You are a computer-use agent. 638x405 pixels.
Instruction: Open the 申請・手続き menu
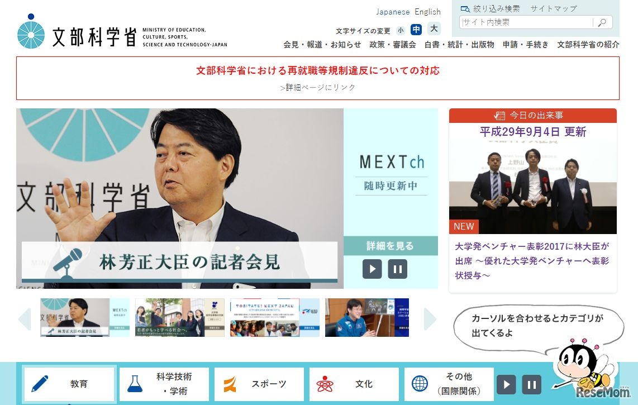[526, 45]
